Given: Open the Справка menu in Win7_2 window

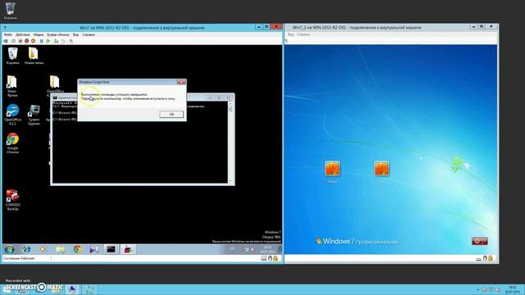Looking at the screenshot, I should (304, 34).
